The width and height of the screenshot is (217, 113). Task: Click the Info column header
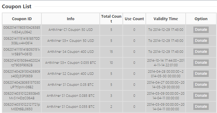click(x=71, y=19)
